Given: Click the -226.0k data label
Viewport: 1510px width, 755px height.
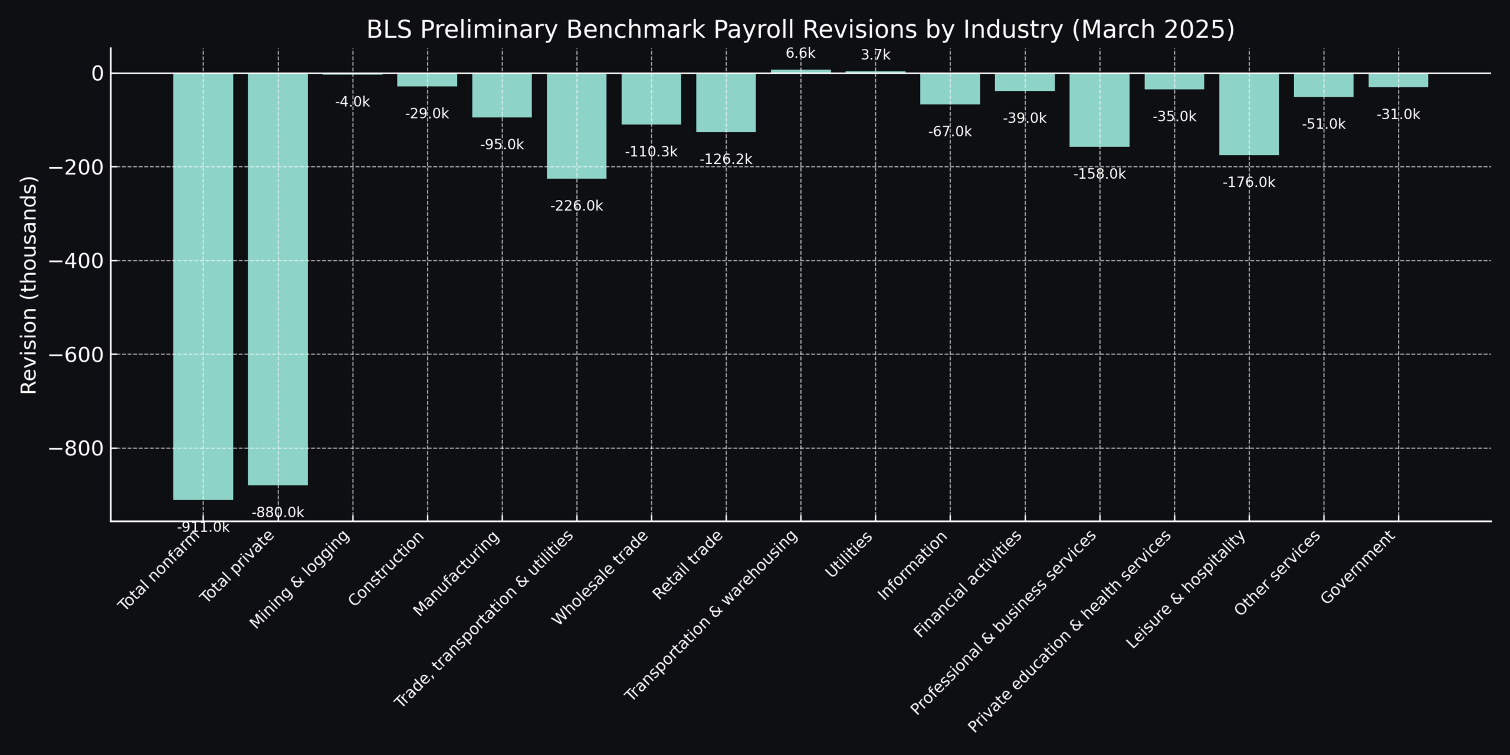Looking at the screenshot, I should (577, 205).
